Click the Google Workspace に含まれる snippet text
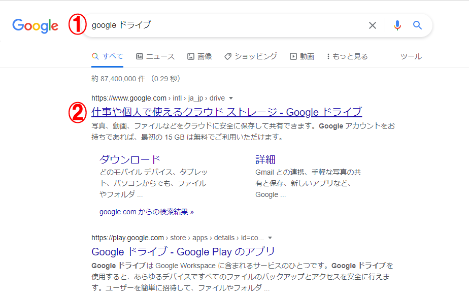Image resolution: width=469 pixels, height=295 pixels. (x=242, y=277)
